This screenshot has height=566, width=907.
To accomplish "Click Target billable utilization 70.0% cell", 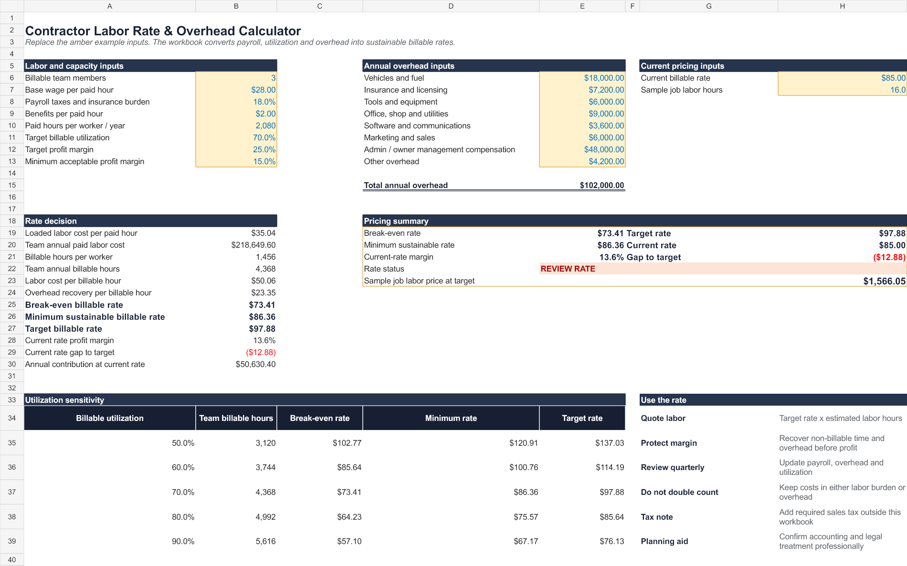I will [x=236, y=137].
